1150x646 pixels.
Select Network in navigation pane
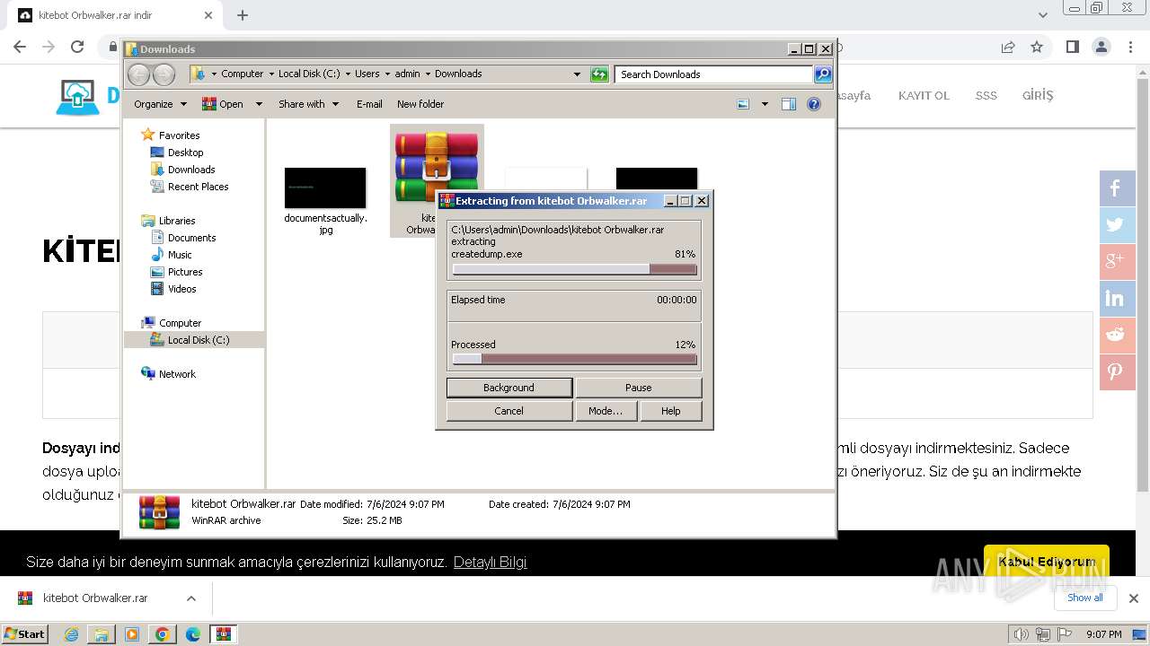point(177,374)
